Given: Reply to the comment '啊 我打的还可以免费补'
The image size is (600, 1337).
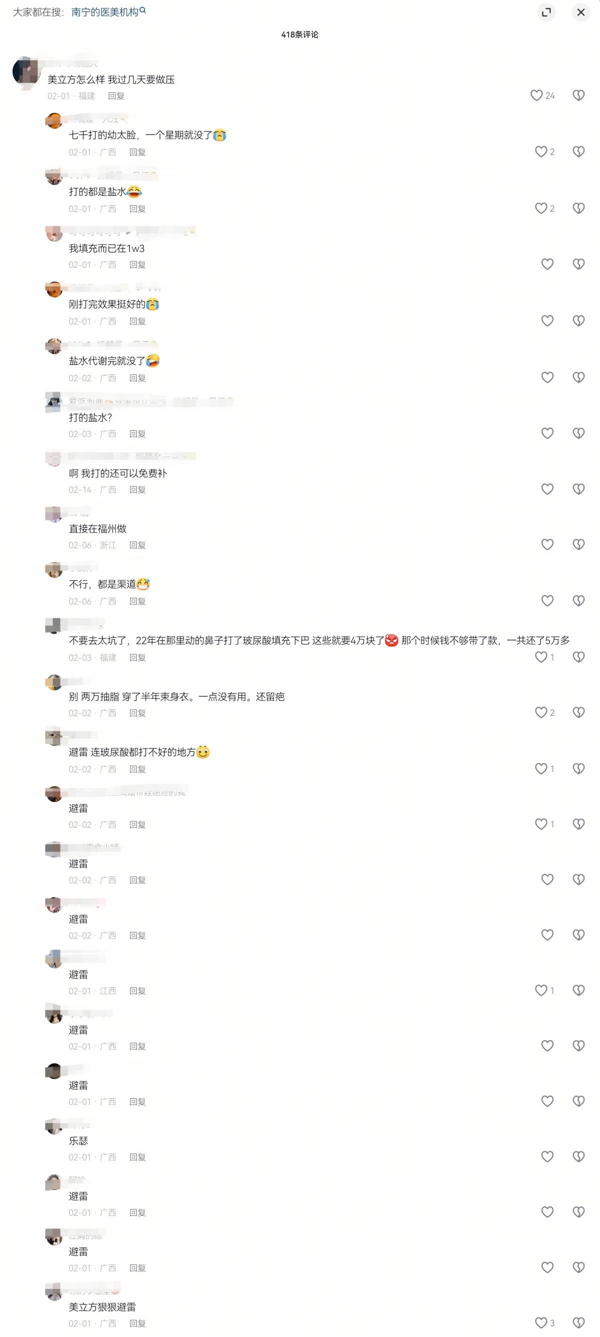Looking at the screenshot, I should pos(137,489).
